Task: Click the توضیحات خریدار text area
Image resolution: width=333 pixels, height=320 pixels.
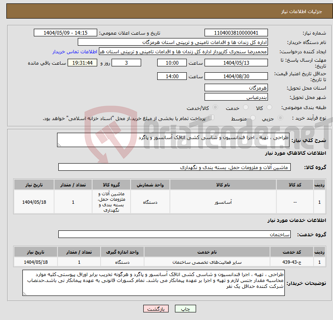Action: (x=153, y=283)
